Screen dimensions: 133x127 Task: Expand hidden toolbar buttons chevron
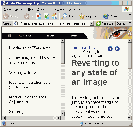point(129,14)
